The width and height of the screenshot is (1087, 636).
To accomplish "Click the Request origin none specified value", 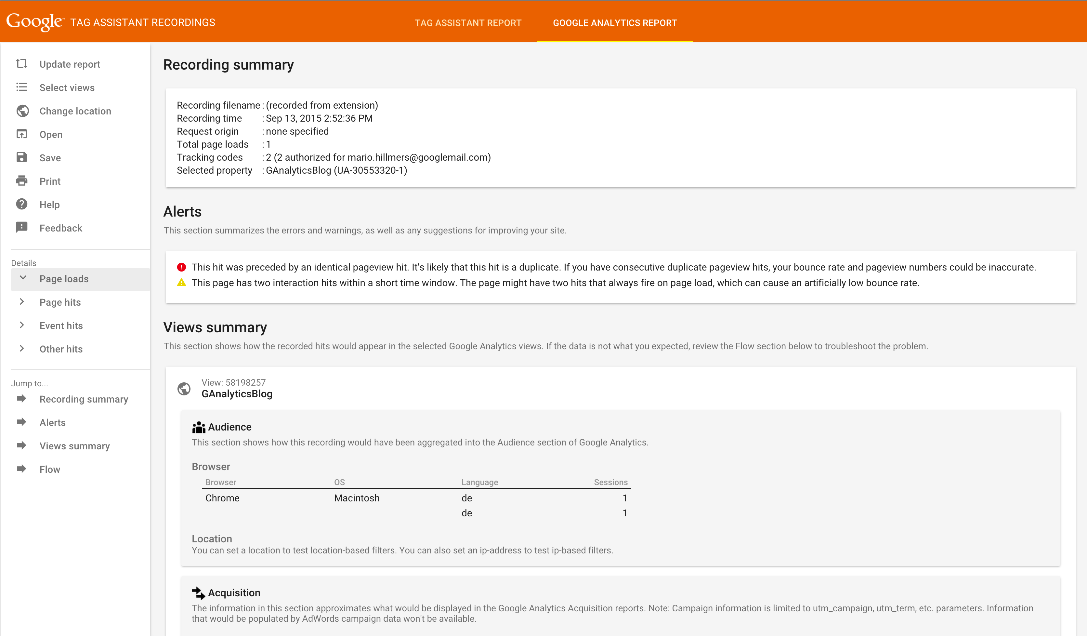I will [297, 131].
